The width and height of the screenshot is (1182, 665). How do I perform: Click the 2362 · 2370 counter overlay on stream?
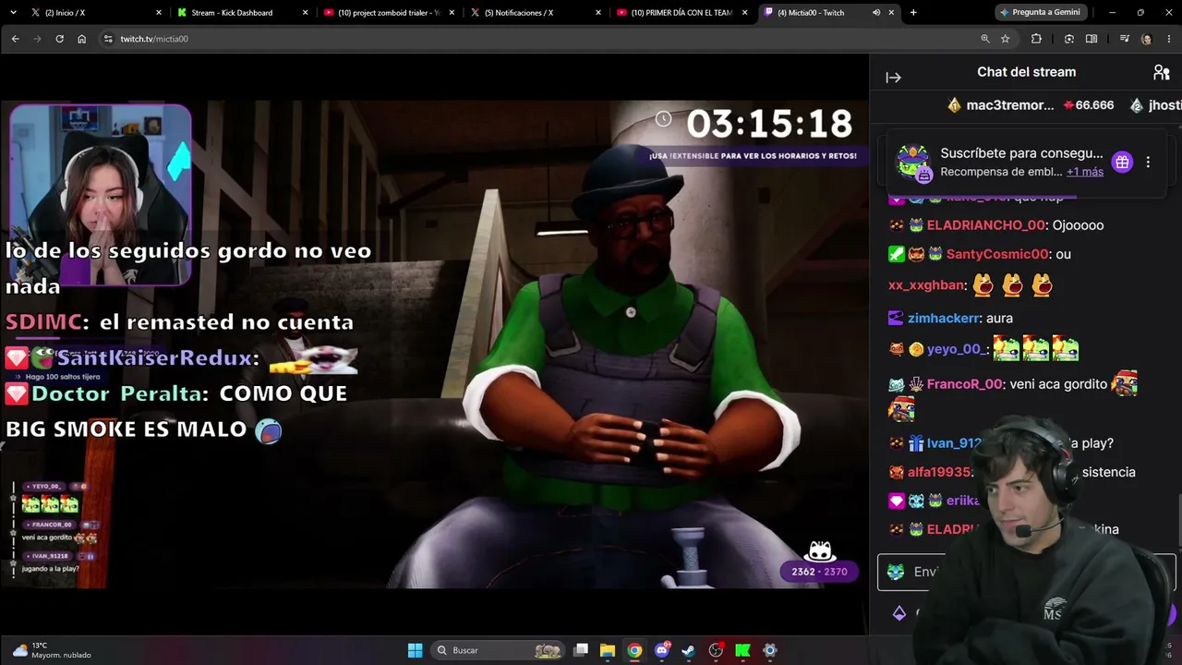coord(819,572)
